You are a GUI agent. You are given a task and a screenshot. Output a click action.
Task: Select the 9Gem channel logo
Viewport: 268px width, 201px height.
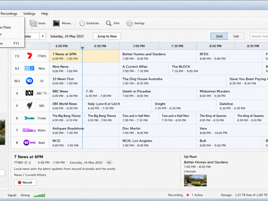click(29, 130)
